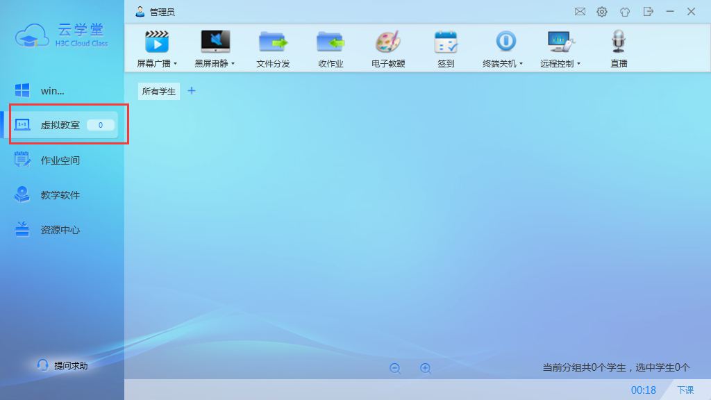Image resolution: width=711 pixels, height=400 pixels.
Task: Click the 下课 end class button
Action: [685, 390]
